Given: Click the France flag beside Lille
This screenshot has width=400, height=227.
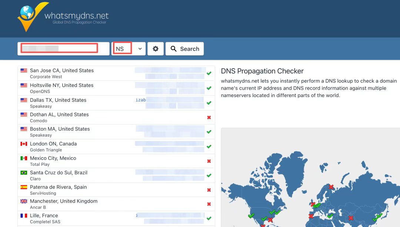Looking at the screenshot, I should [x=24, y=216].
